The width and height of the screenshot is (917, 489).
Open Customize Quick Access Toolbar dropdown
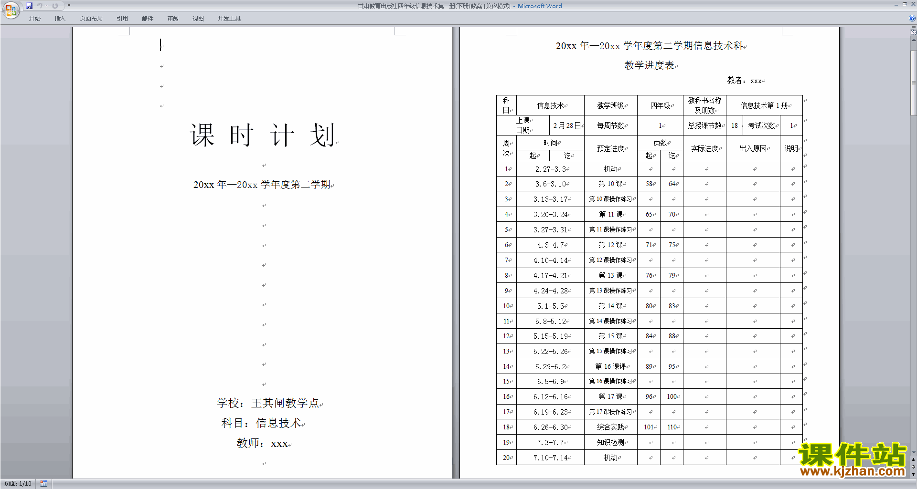(69, 6)
